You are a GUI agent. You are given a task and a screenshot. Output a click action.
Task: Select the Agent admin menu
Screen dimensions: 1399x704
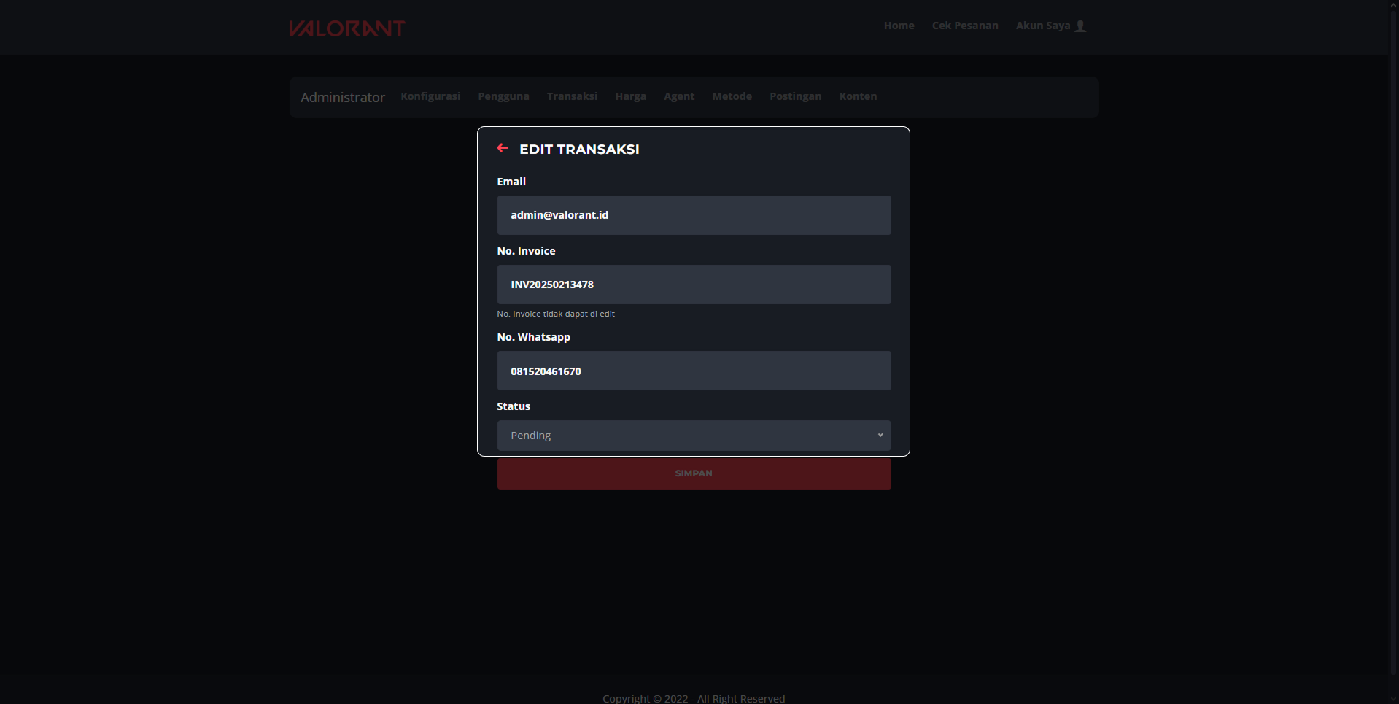(679, 96)
